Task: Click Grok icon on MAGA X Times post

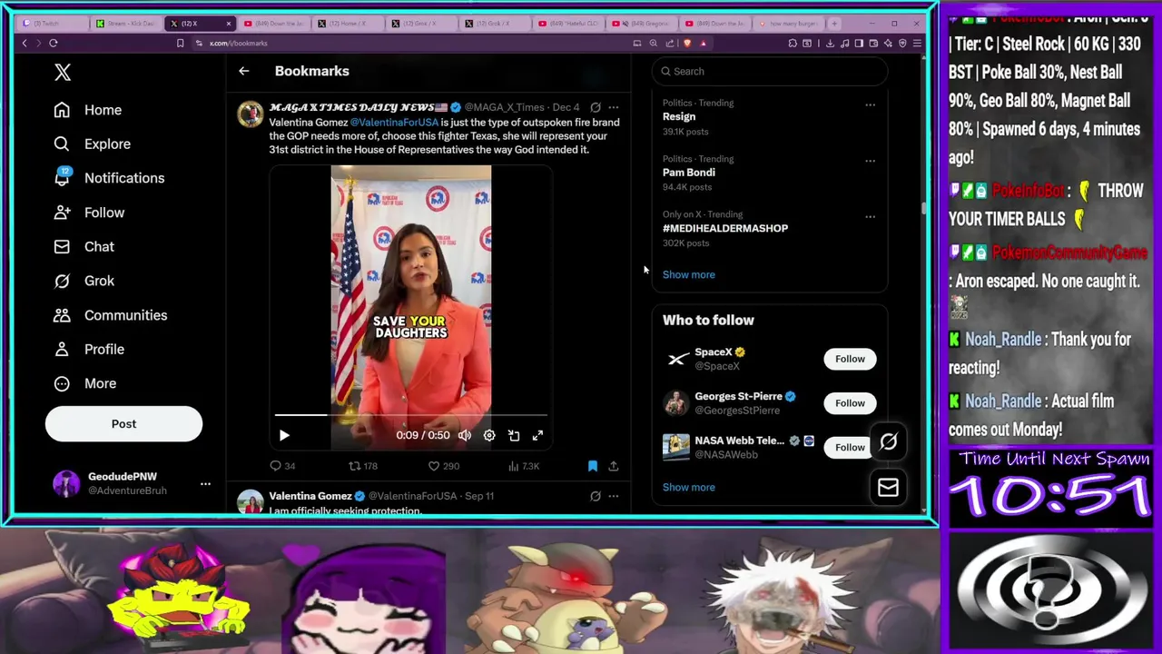Action: tap(596, 107)
